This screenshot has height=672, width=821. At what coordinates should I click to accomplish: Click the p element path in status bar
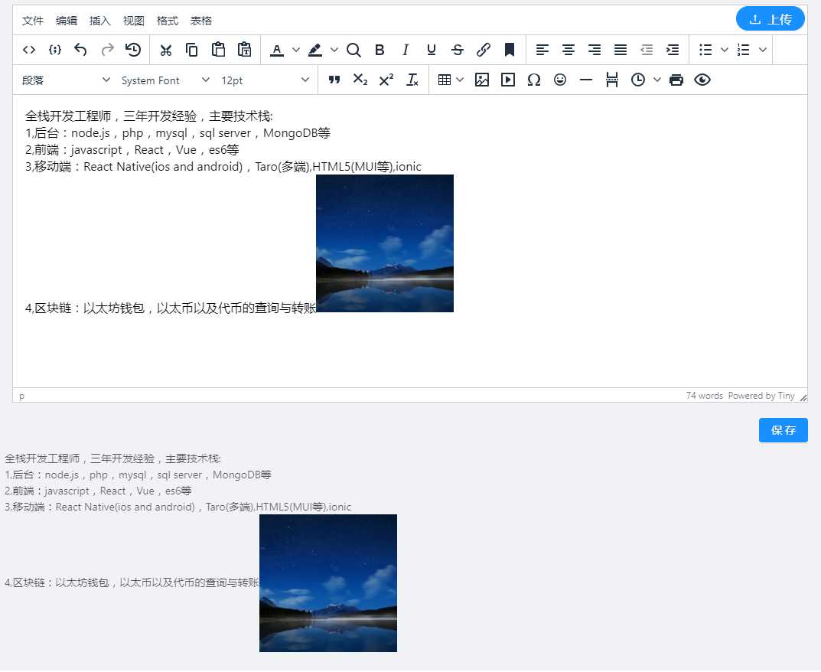[x=21, y=396]
